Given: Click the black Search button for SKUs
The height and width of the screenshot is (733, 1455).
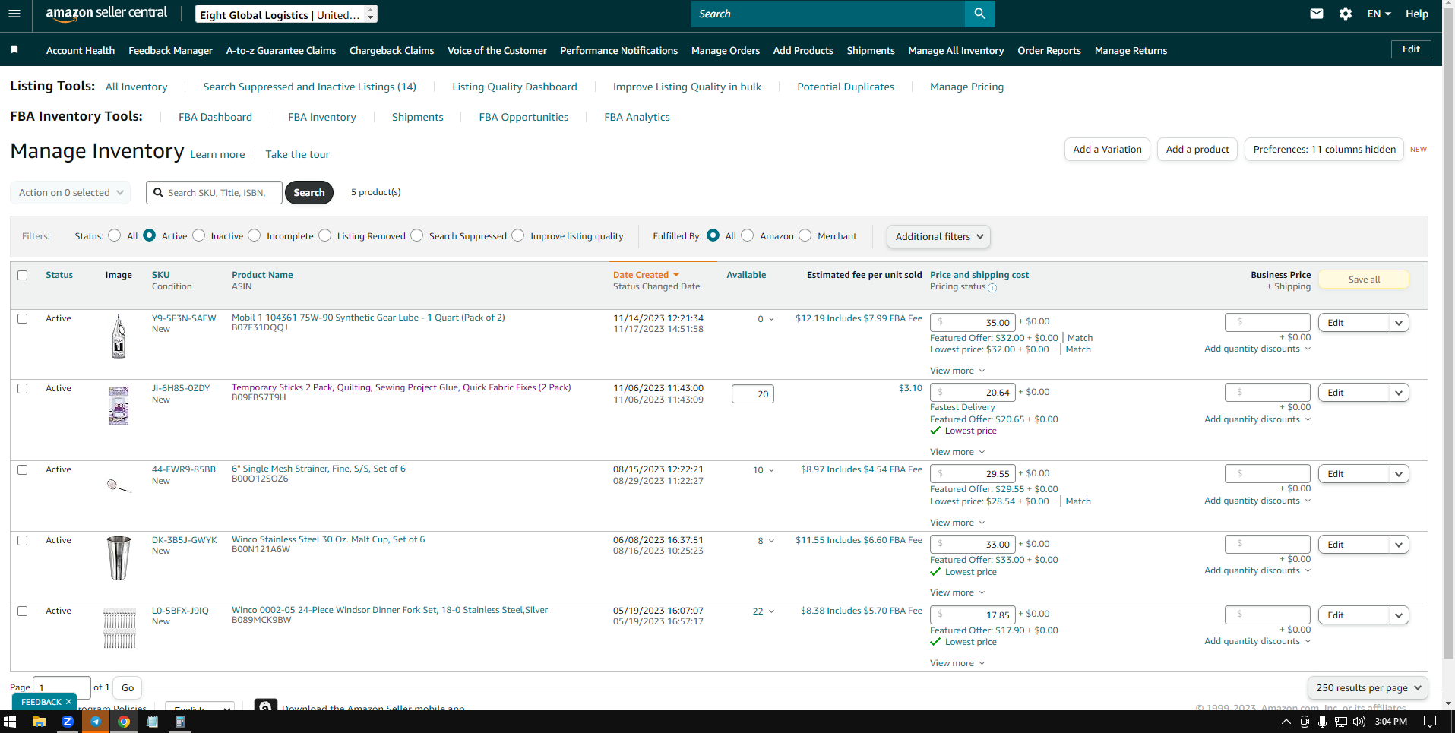Looking at the screenshot, I should click(x=309, y=193).
